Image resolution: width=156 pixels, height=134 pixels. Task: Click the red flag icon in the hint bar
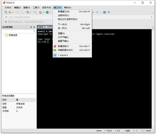(6, 22)
